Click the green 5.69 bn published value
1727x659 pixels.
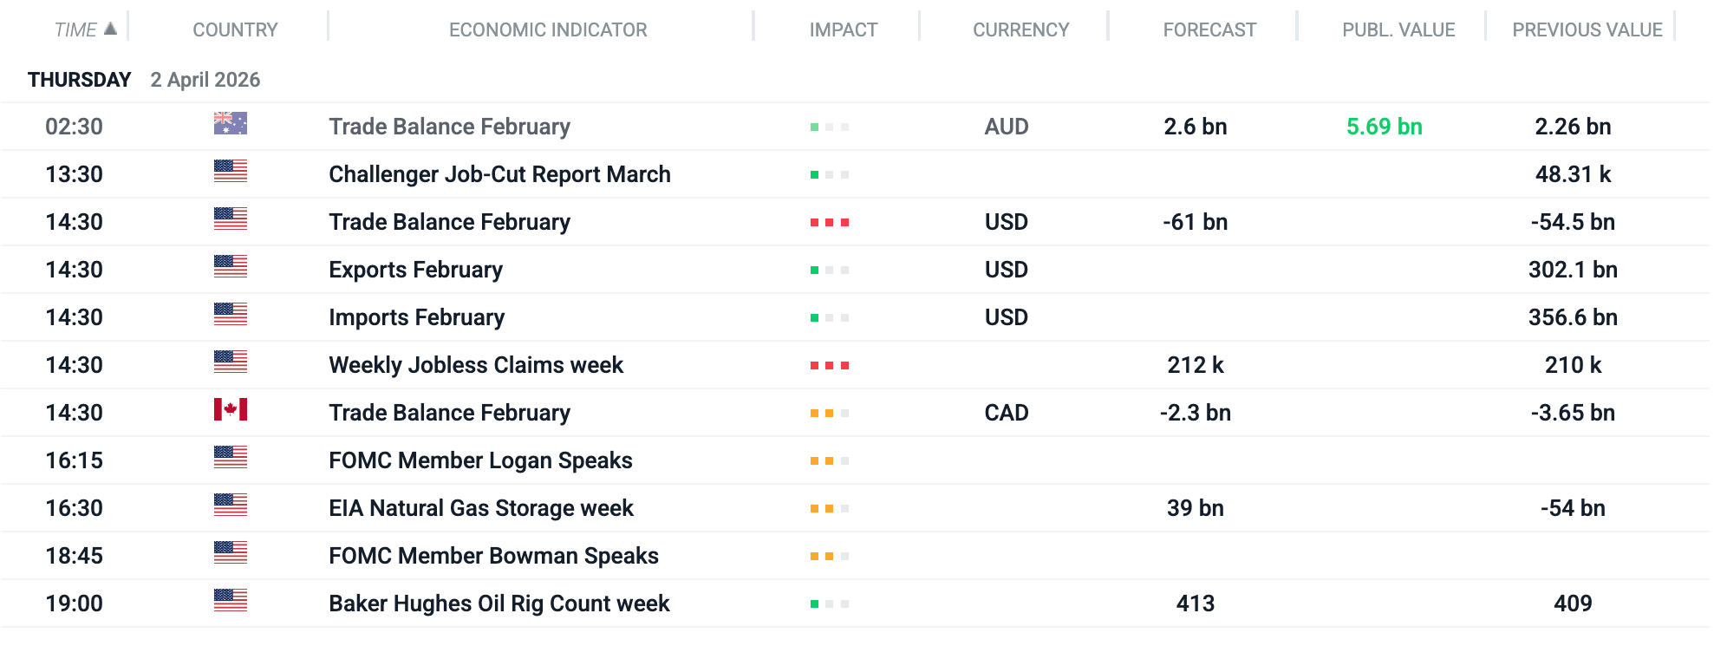[1384, 127]
